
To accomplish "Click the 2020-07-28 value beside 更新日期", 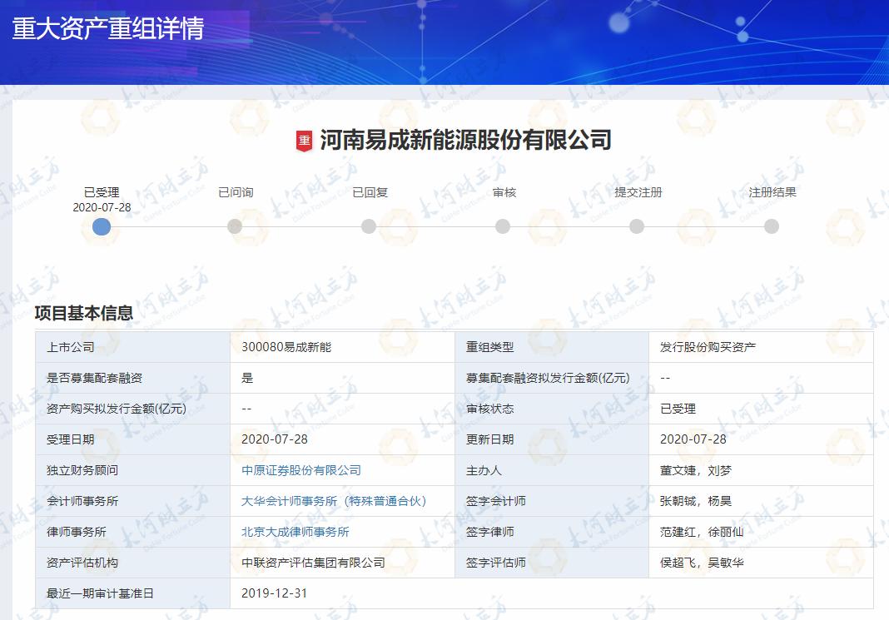I will (x=693, y=439).
